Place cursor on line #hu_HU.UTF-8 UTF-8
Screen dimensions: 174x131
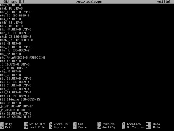[x=16, y=47]
